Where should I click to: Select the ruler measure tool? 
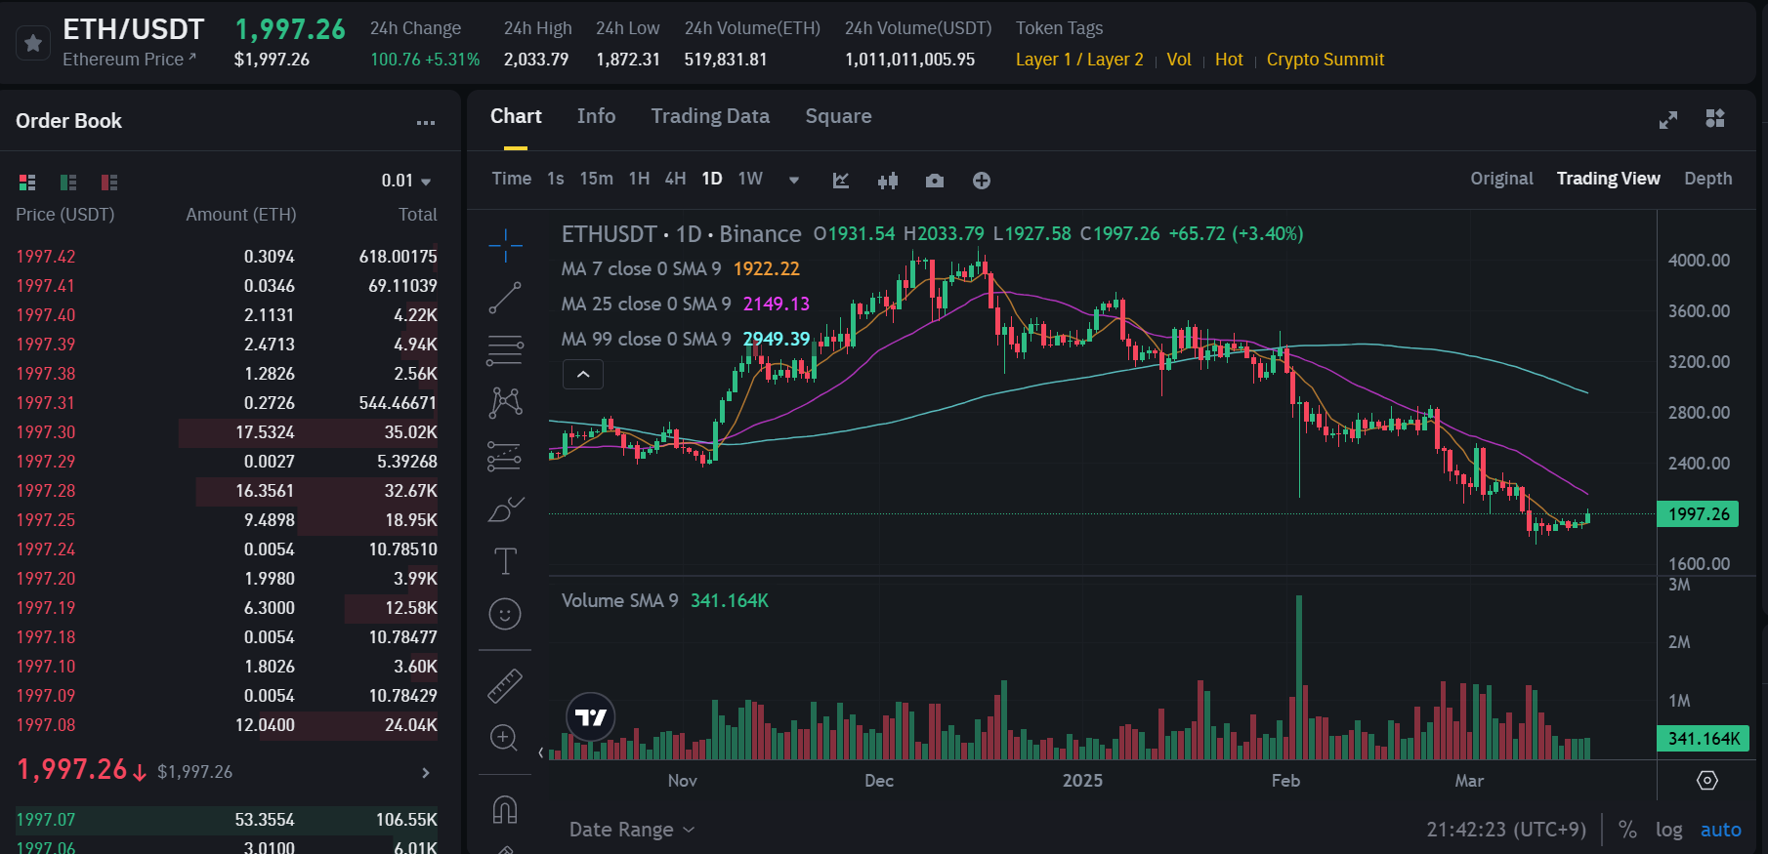505,686
